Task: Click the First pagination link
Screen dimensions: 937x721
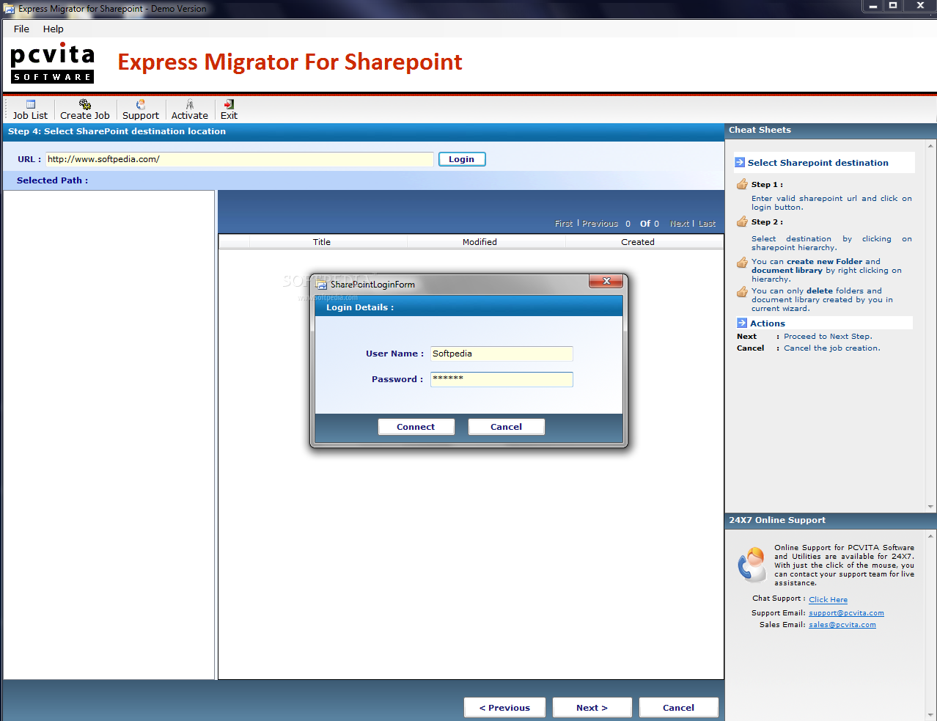Action: 564,224
